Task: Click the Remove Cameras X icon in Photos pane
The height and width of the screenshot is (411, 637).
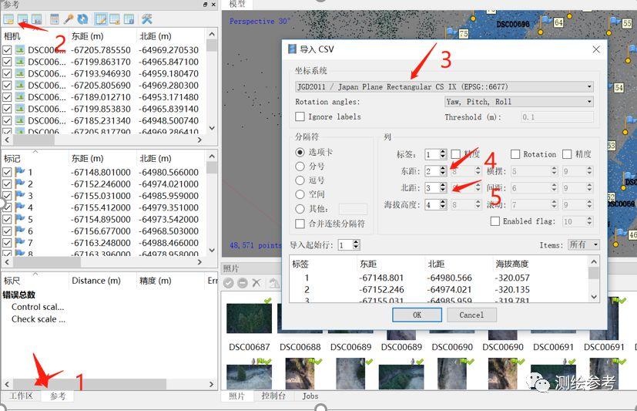Action: [256, 282]
